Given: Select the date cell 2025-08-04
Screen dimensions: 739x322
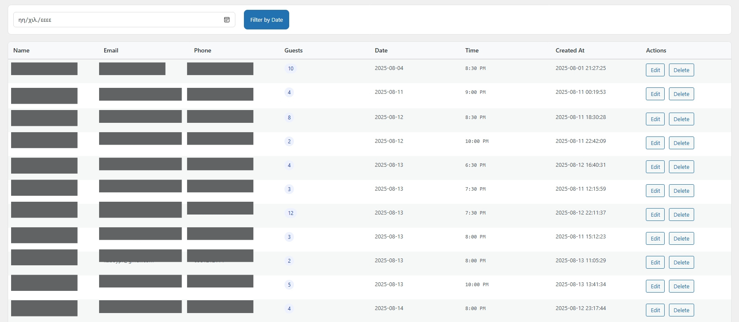Looking at the screenshot, I should [x=389, y=68].
